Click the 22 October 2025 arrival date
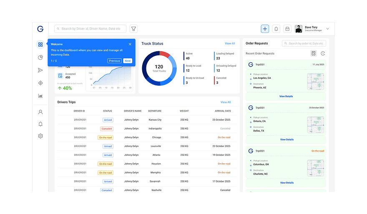The image size is (367, 214). (221, 146)
